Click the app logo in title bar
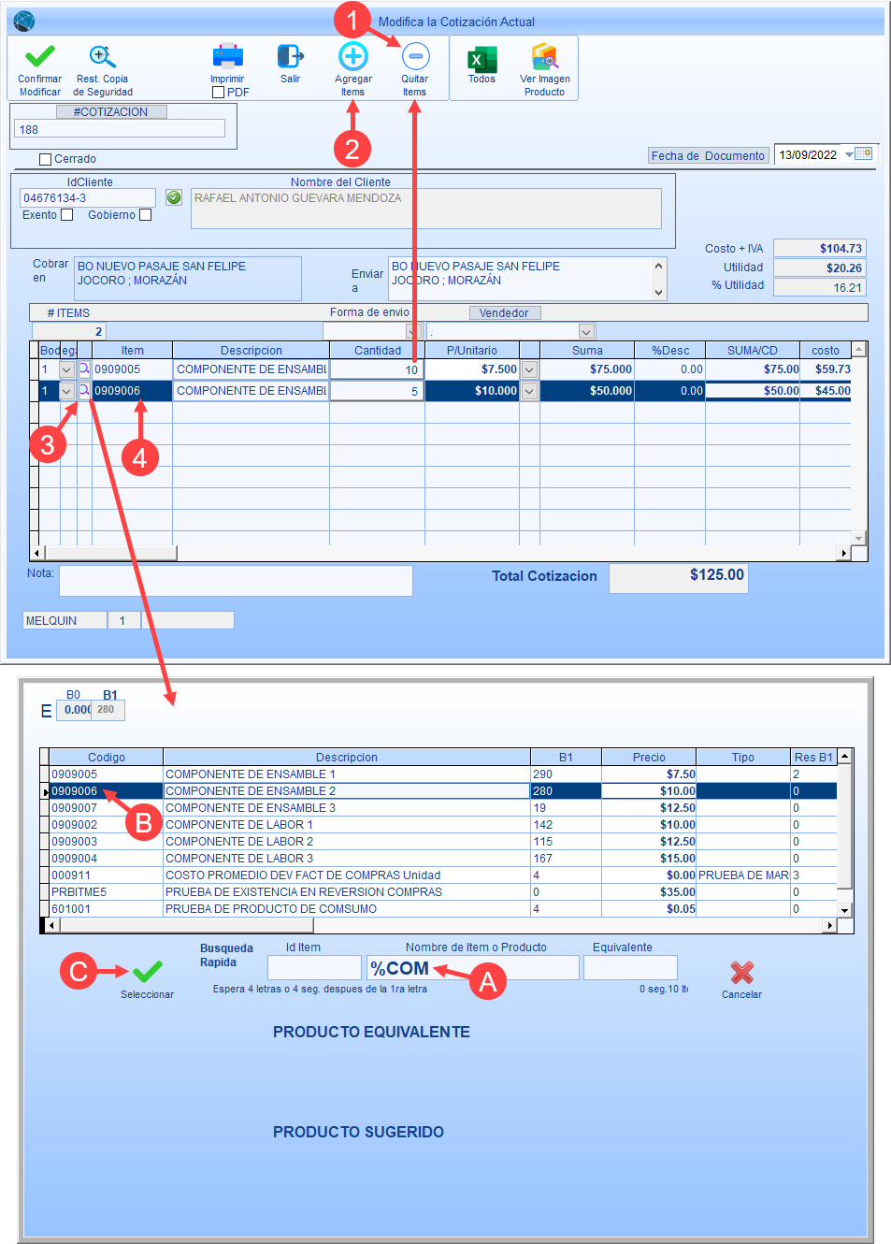 coord(24,21)
